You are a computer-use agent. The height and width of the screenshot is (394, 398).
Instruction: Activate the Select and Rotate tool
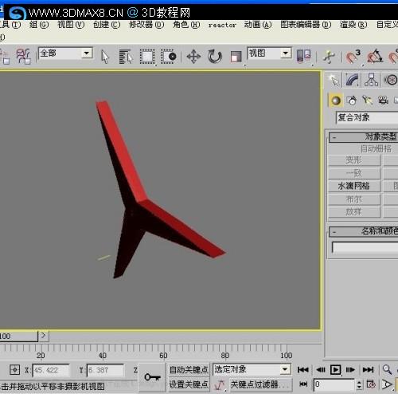click(x=214, y=57)
